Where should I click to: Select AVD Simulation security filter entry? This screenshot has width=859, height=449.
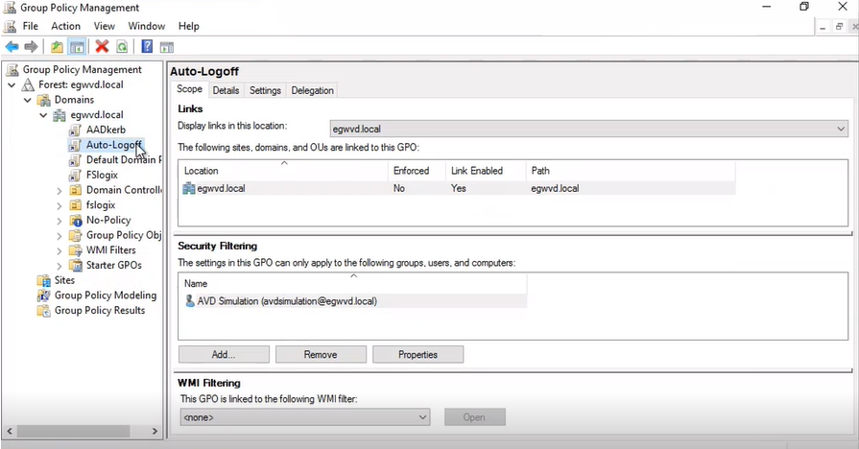coord(354,301)
